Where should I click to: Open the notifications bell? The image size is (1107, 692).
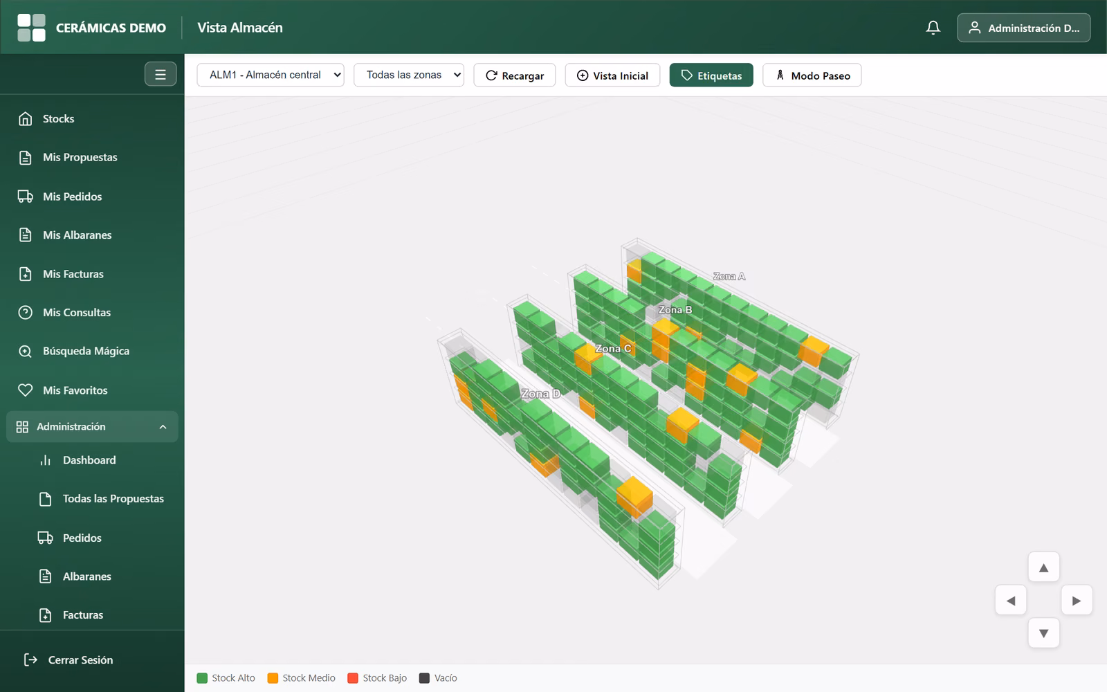click(x=933, y=28)
